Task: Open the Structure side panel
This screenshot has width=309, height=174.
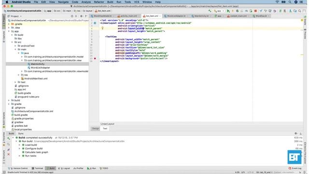Action: pos(4,157)
